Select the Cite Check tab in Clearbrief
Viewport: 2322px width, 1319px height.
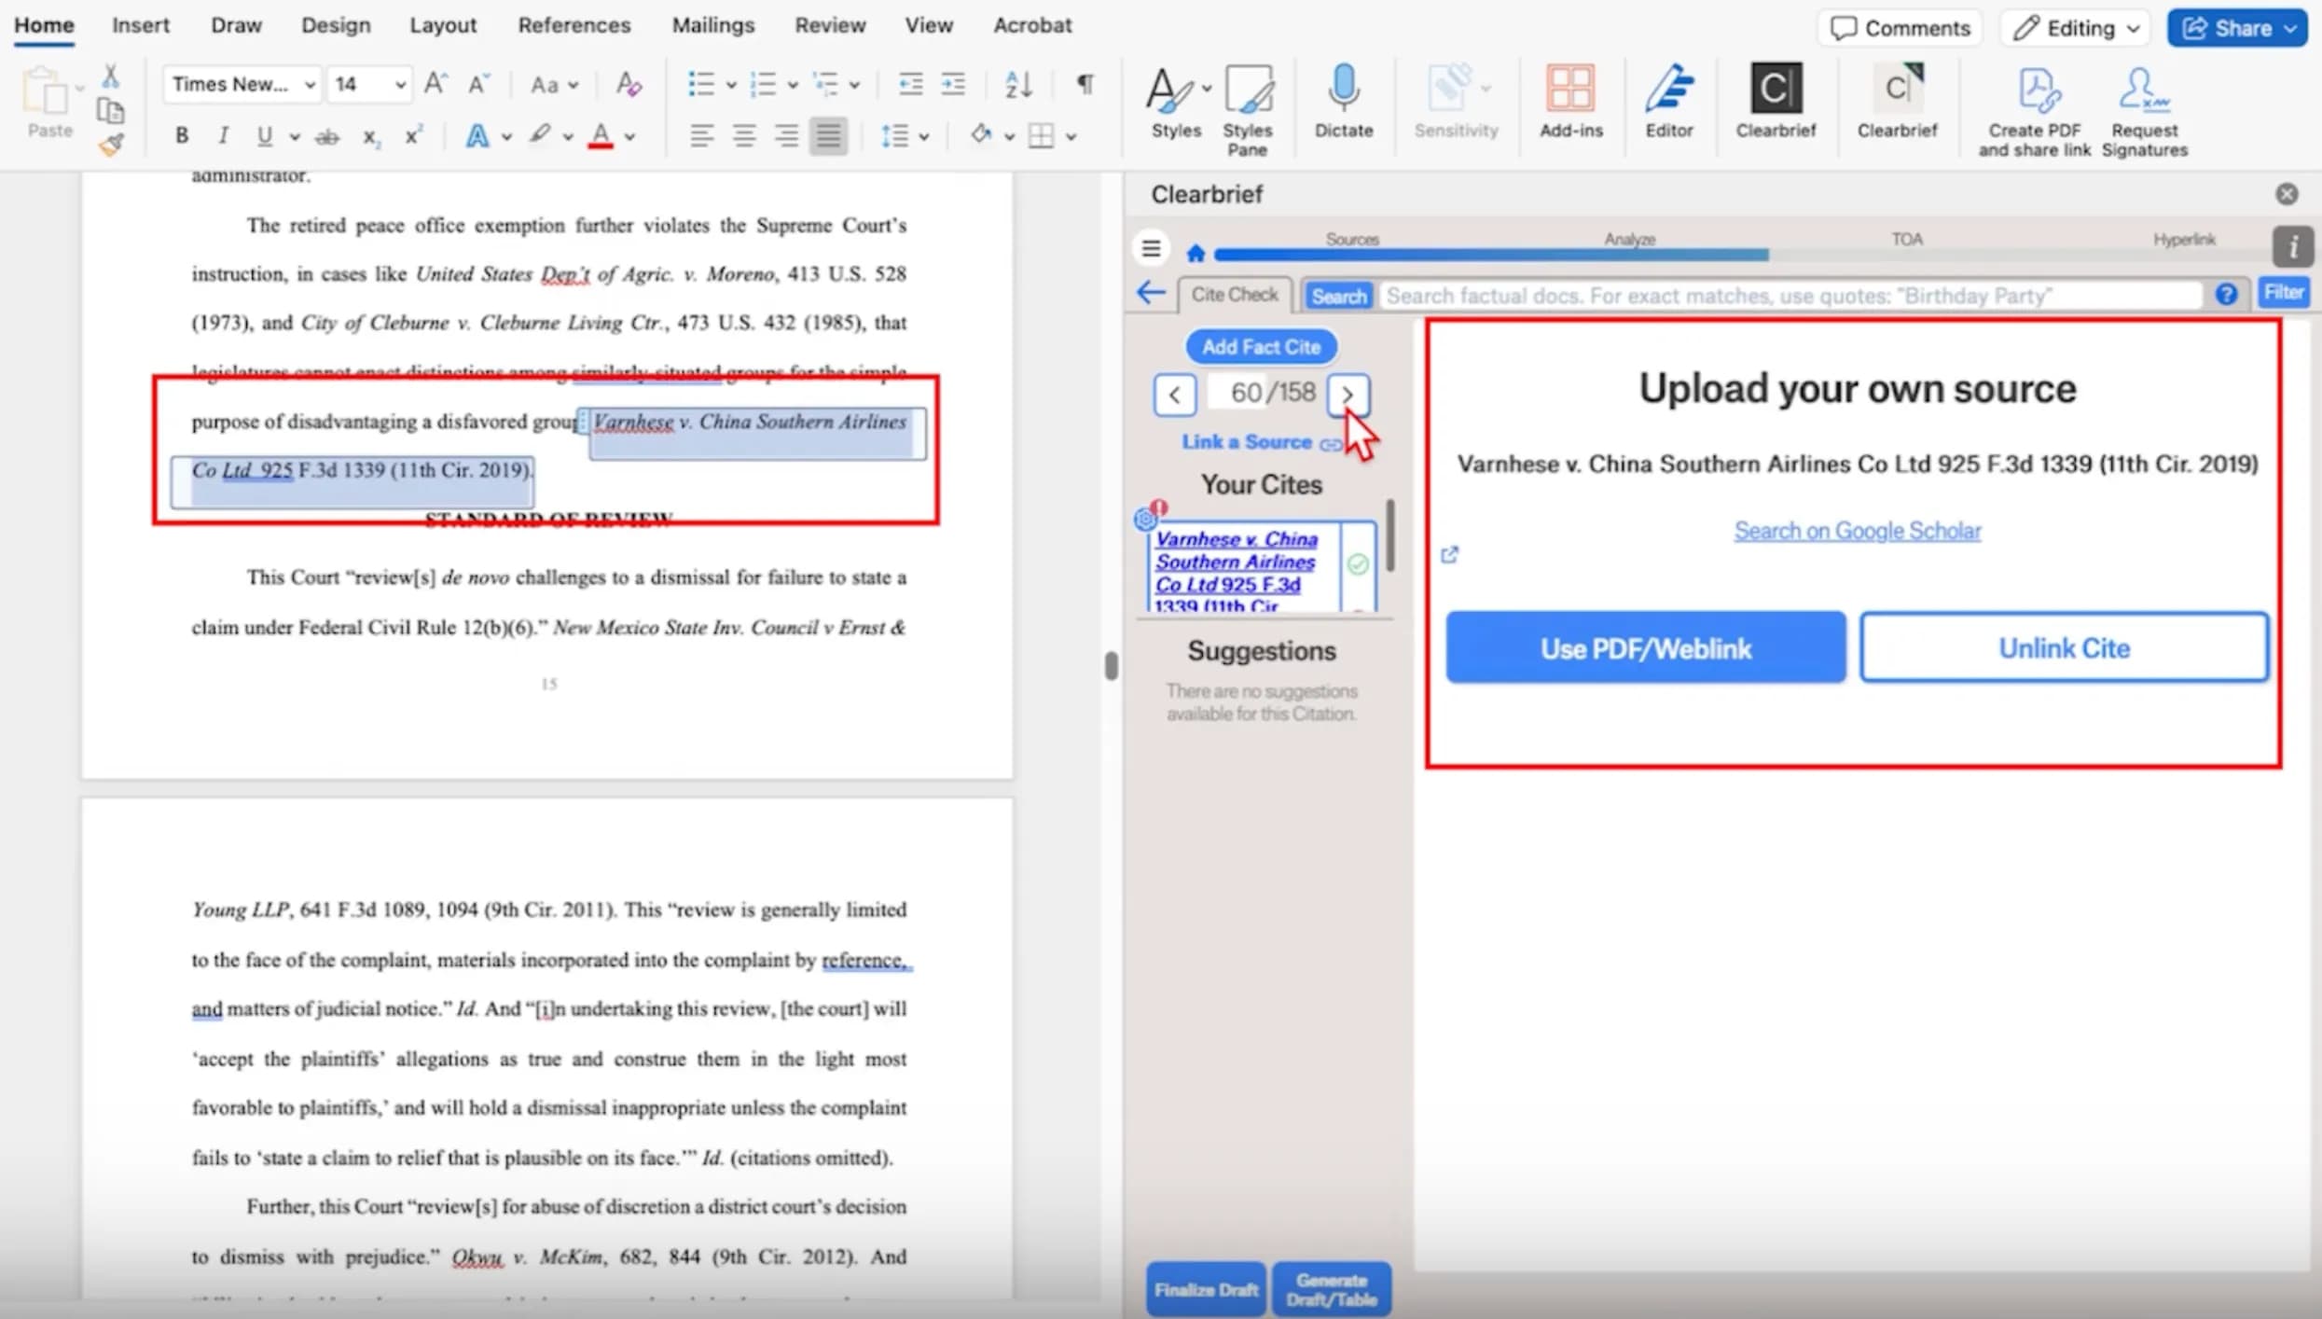click(x=1235, y=294)
